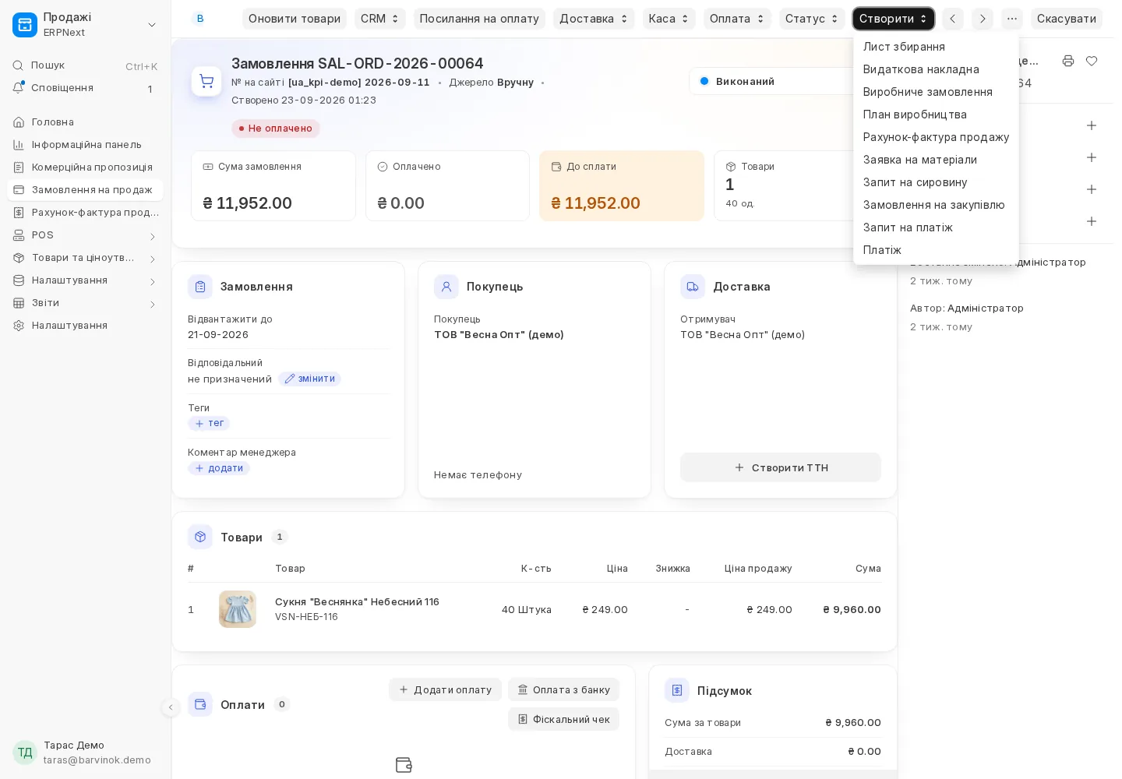Open the Доставка dropdown in toolbar
Image resolution: width=1122 pixels, height=779 pixels.
point(594,19)
